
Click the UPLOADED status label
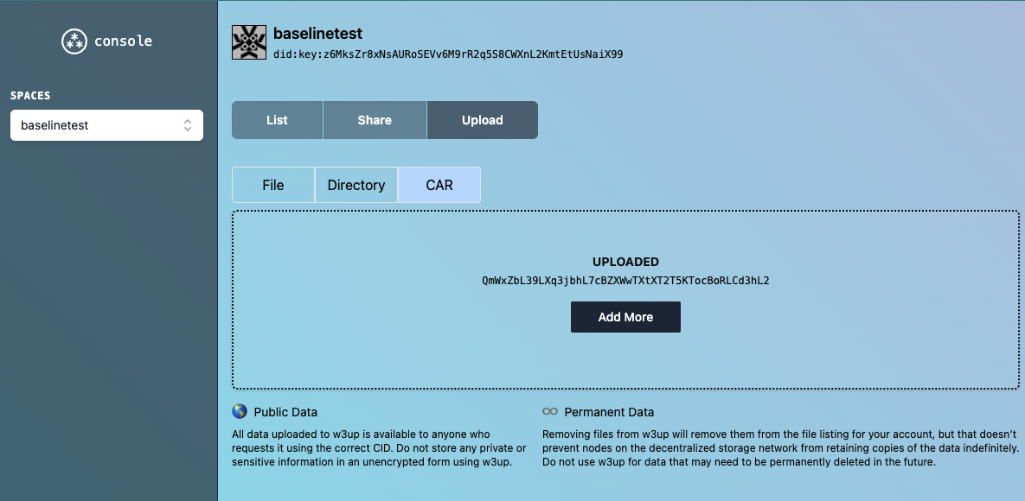625,262
